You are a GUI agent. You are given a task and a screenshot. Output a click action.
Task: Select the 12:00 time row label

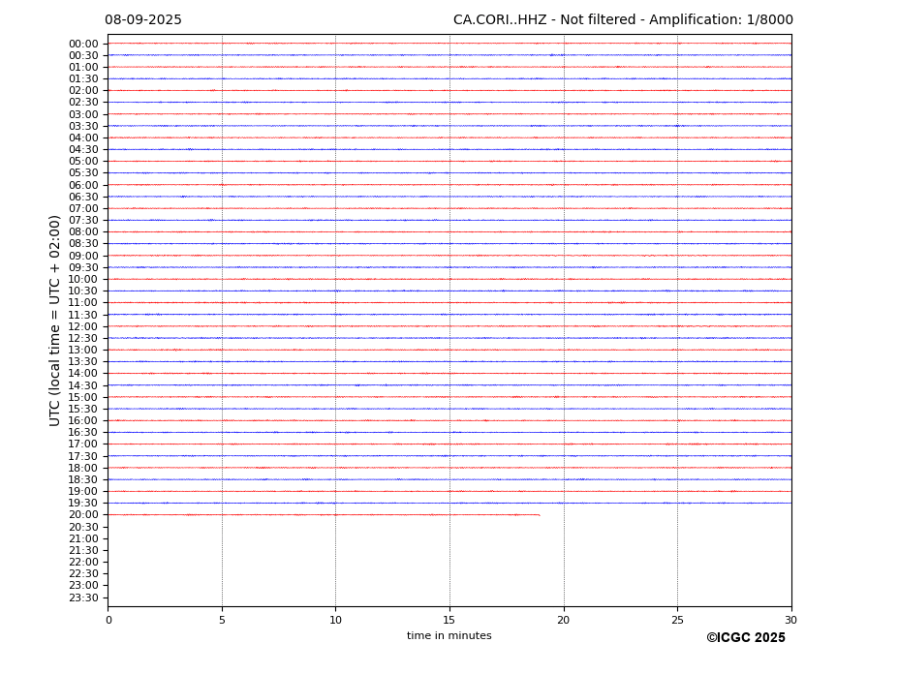point(83,326)
